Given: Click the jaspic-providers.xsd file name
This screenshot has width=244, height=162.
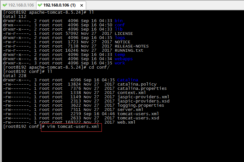Looking at the screenshot, I should point(143,101).
